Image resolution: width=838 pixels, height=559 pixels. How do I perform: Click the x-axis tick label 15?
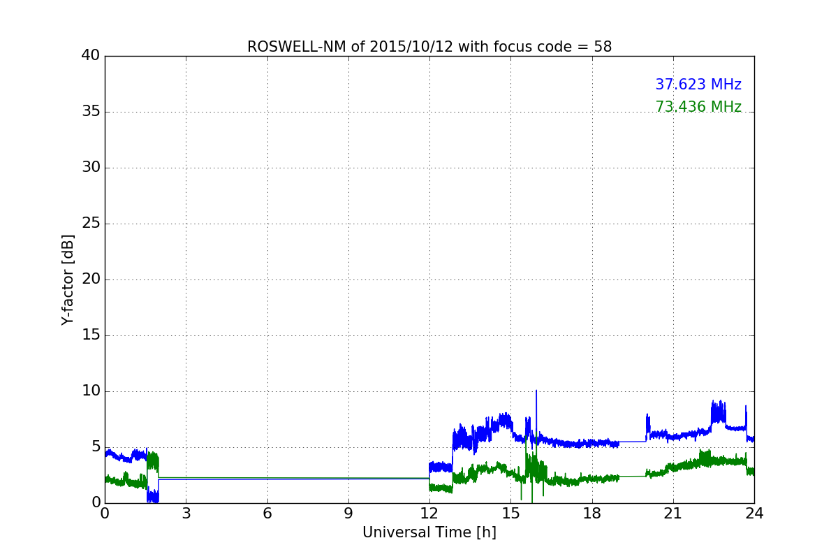coord(510,514)
